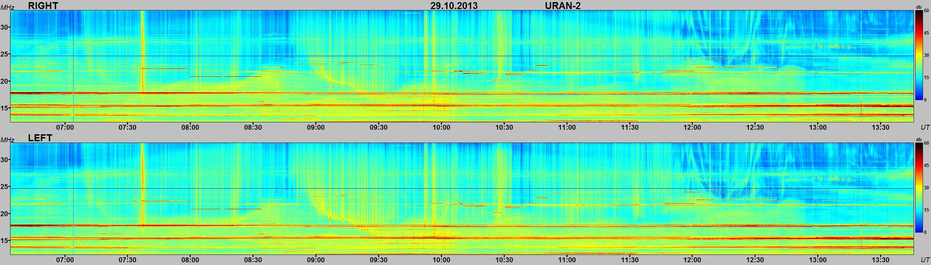
Task: Click the 10:00 time label under LEFT panel
Action: point(441,259)
